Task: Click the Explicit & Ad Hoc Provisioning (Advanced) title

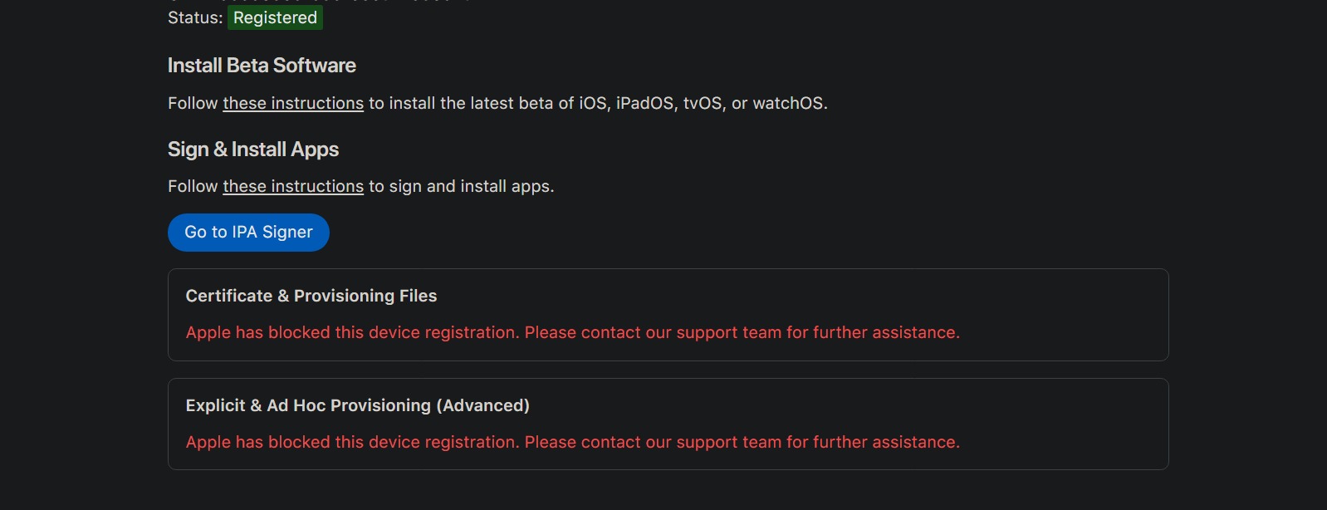Action: (358, 405)
